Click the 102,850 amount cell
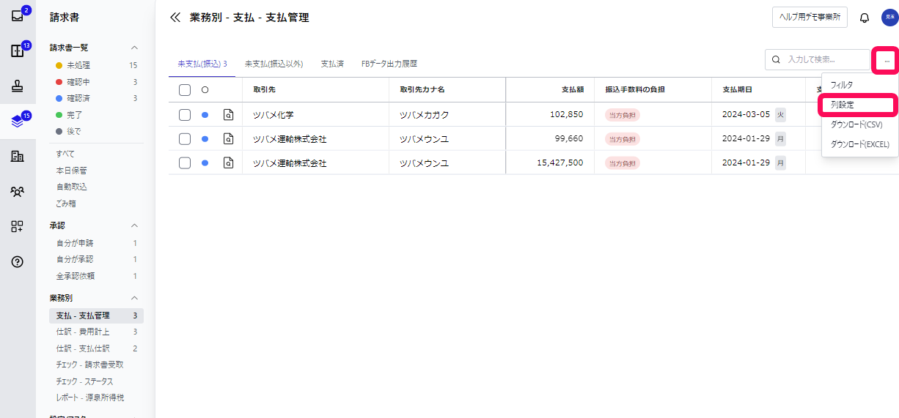Image resolution: width=899 pixels, height=418 pixels. click(550, 115)
